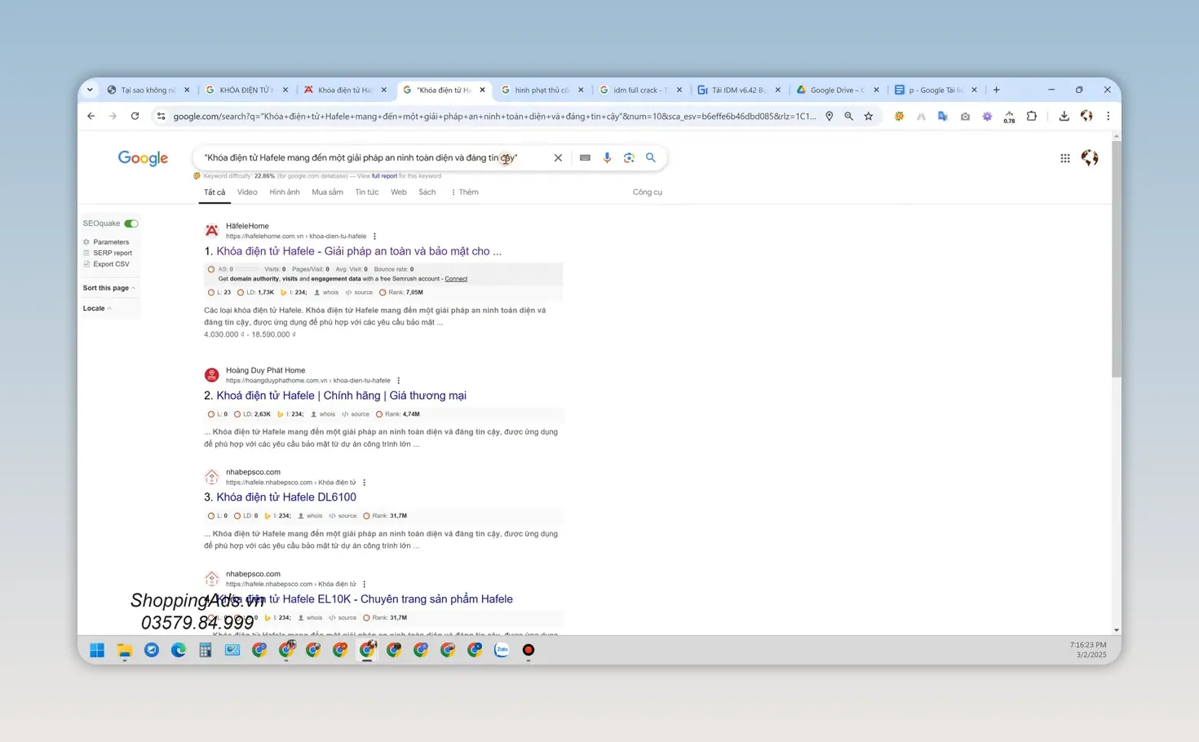The image size is (1199, 742).
Task: Open the Extensions puzzle piece menu
Action: click(1032, 116)
